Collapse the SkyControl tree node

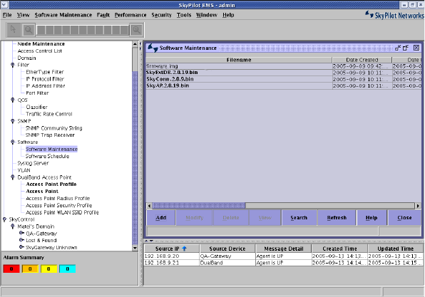click(x=4, y=219)
